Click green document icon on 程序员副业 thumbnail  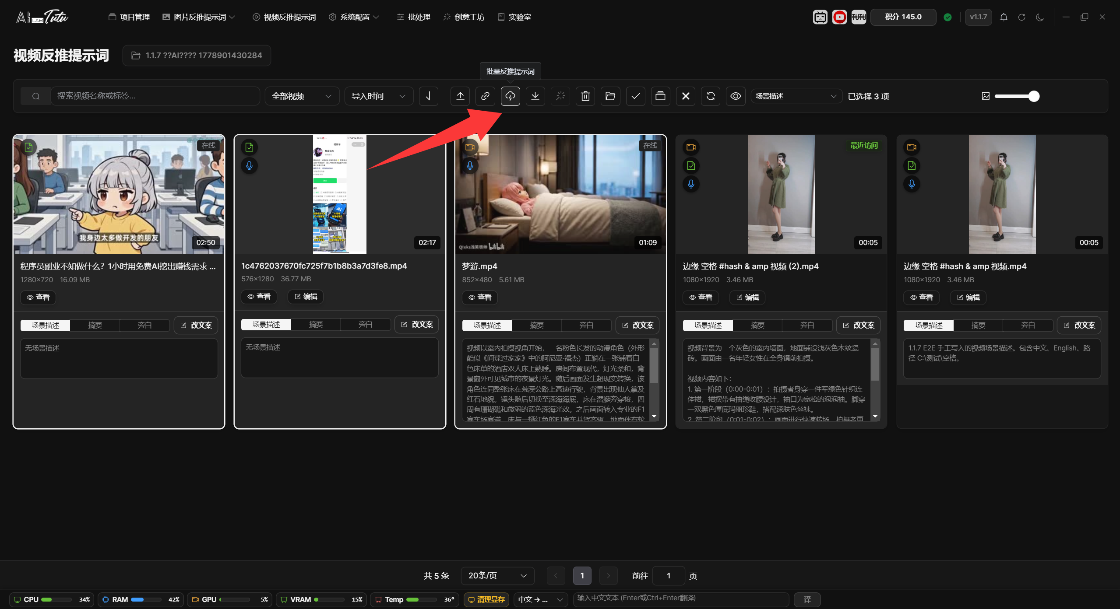tap(28, 147)
